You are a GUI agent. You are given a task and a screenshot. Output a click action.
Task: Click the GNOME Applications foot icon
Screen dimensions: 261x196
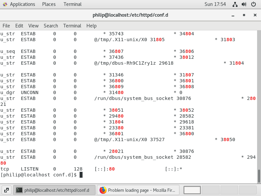[5, 4]
